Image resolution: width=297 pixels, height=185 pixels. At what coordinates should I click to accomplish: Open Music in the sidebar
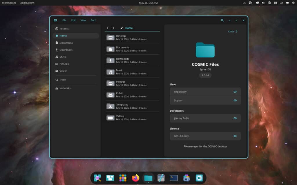click(x=76, y=57)
